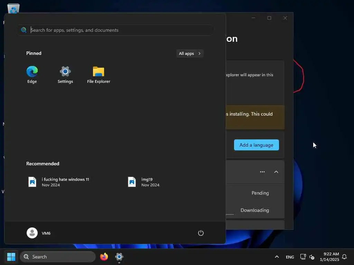Maximize the Settings window
The image size is (354, 265).
point(269,18)
